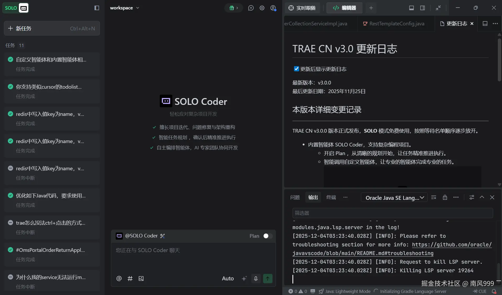Open task 你支持类似cursor的todolist...

(52, 91)
